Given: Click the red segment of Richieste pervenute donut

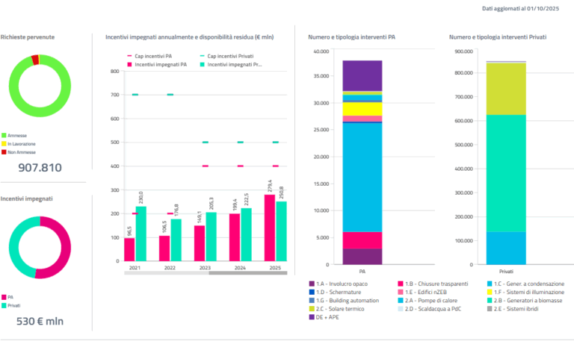Looking at the screenshot, I should click(x=35, y=60).
